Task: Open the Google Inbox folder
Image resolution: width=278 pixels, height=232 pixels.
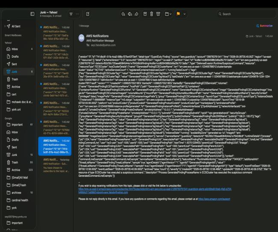Action: 19,132
